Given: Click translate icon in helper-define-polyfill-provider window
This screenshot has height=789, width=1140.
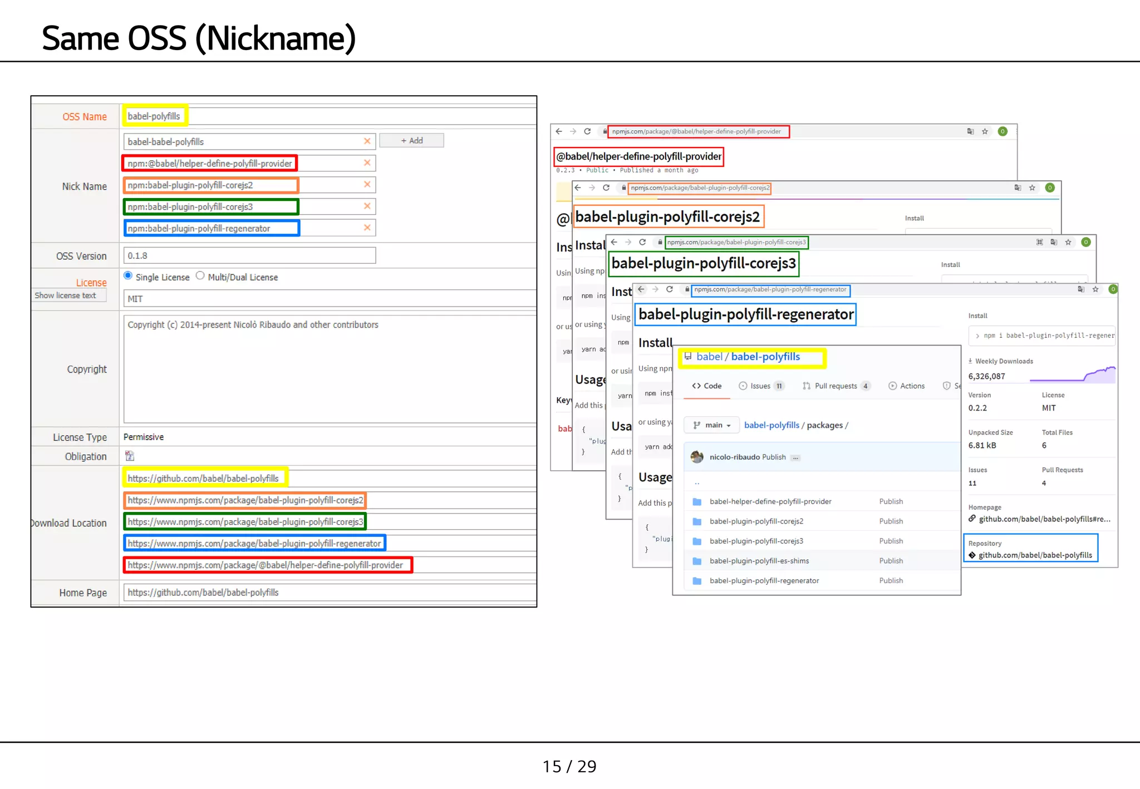Looking at the screenshot, I should click(970, 131).
